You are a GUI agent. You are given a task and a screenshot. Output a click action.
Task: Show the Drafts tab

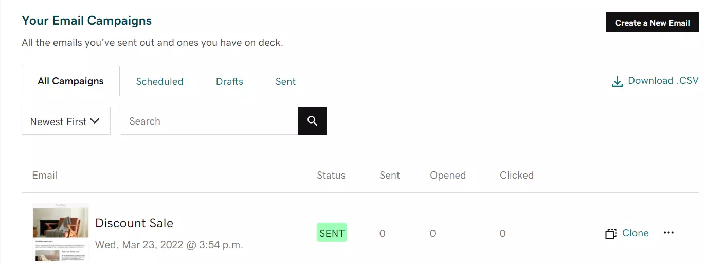229,82
